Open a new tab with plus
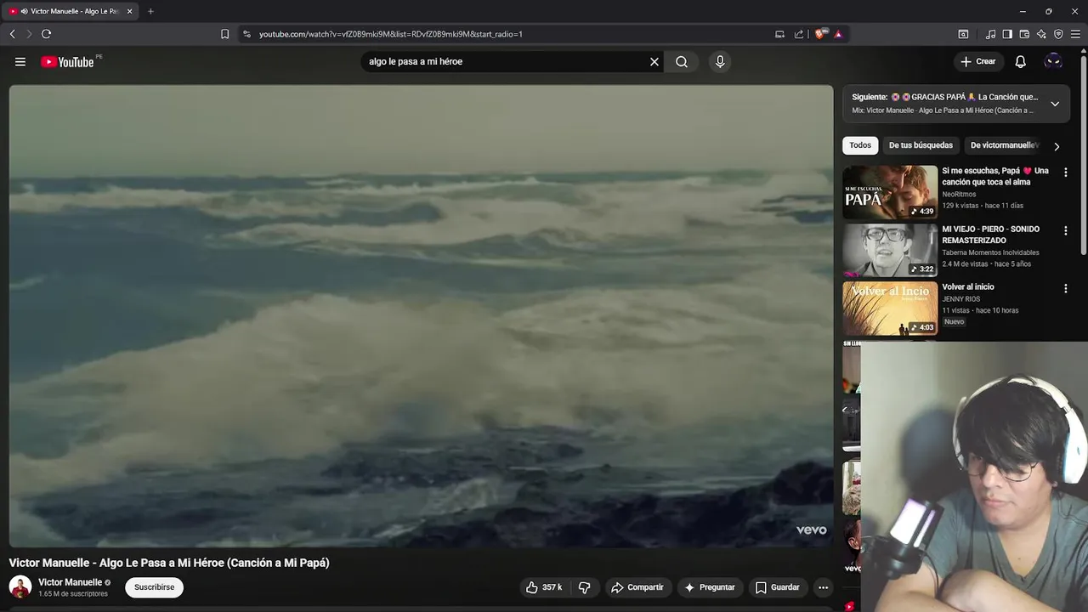This screenshot has height=612, width=1088. tap(150, 11)
